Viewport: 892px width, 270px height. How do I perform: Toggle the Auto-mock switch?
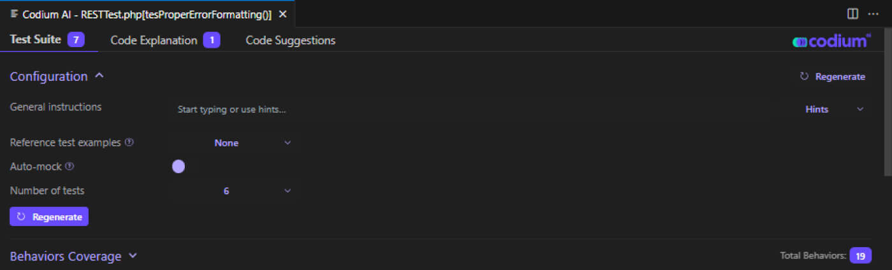tap(178, 167)
